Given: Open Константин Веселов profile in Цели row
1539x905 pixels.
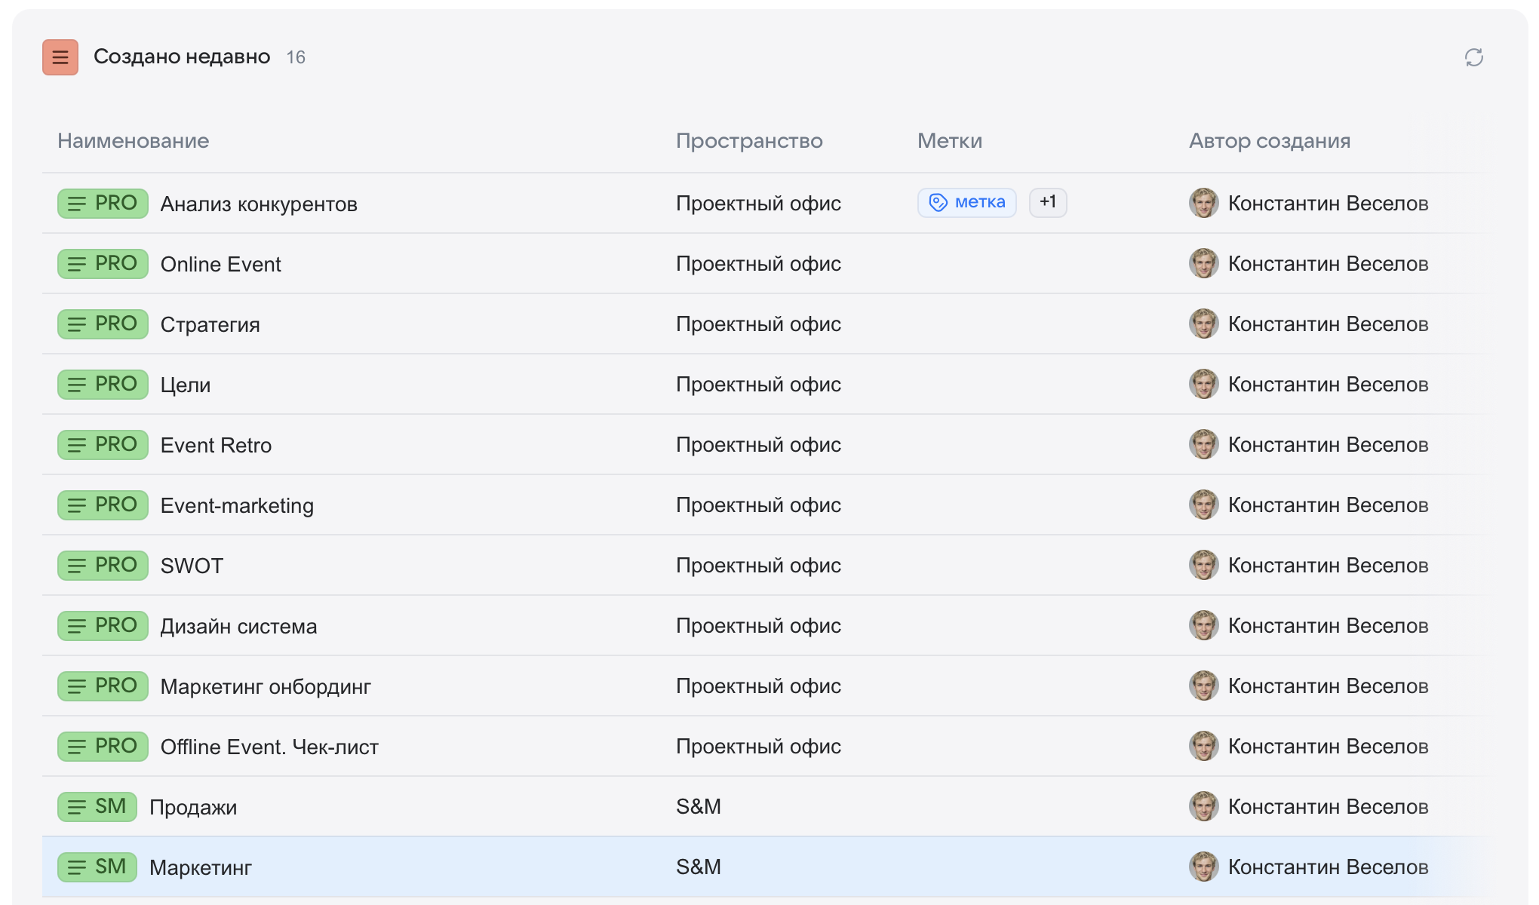Looking at the screenshot, I should [x=1328, y=385].
